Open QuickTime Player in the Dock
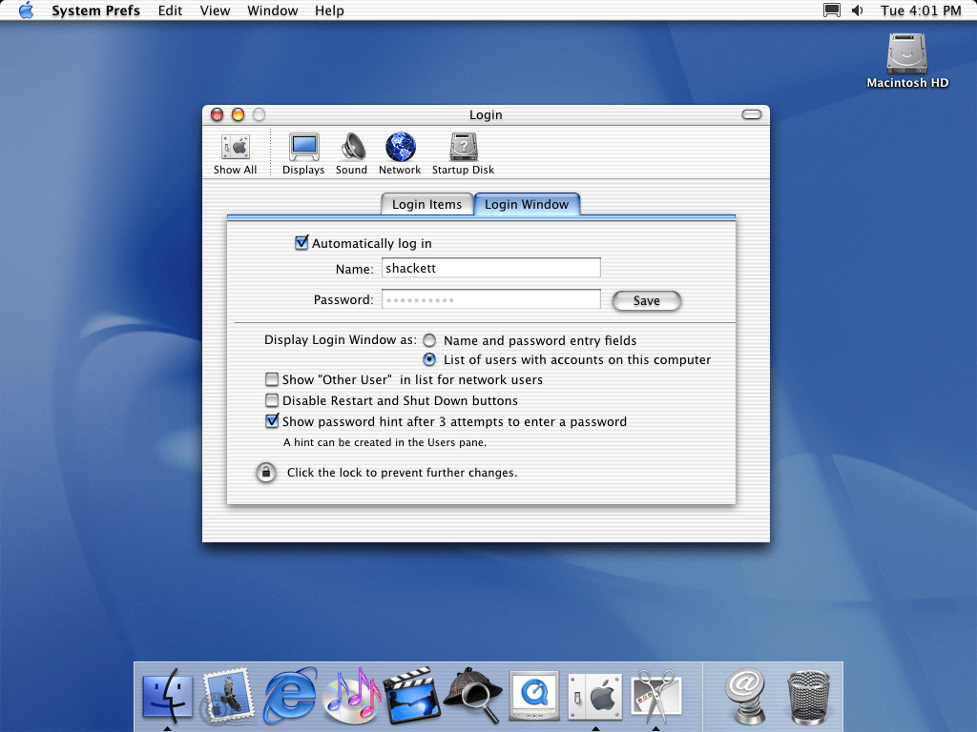Viewport: 977px width, 732px height. point(534,695)
